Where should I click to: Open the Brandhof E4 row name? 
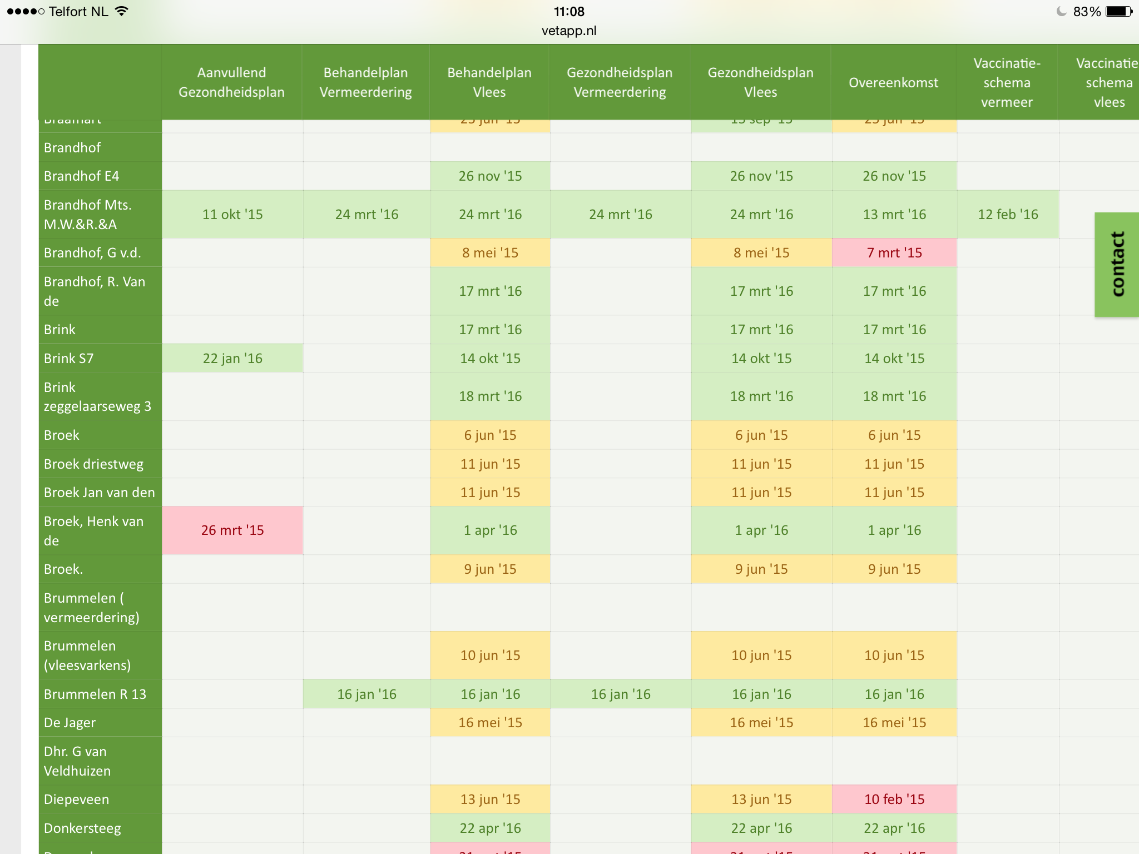100,176
